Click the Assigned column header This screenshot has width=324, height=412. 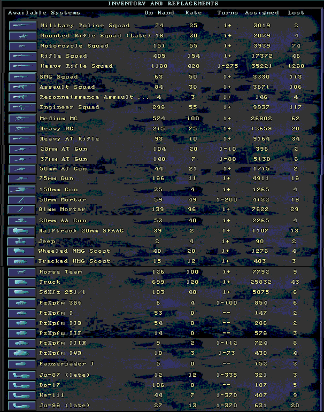261,13
